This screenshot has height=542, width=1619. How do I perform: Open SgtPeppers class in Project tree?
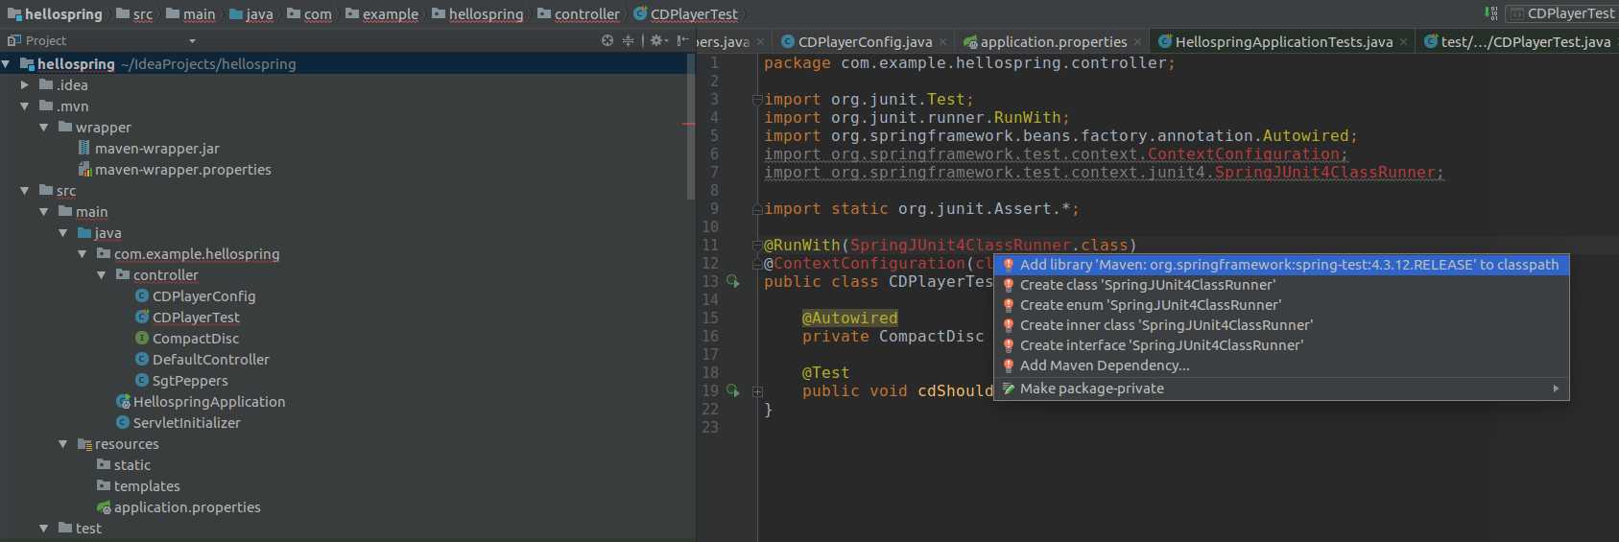(180, 381)
